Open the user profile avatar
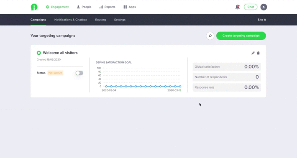This screenshot has height=158, width=297. [x=264, y=7]
